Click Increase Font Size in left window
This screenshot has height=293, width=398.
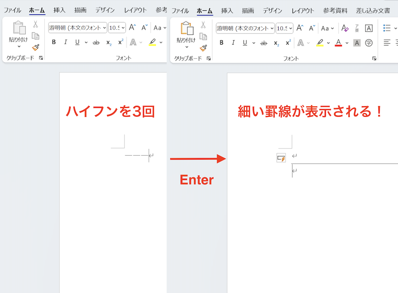[132, 27]
